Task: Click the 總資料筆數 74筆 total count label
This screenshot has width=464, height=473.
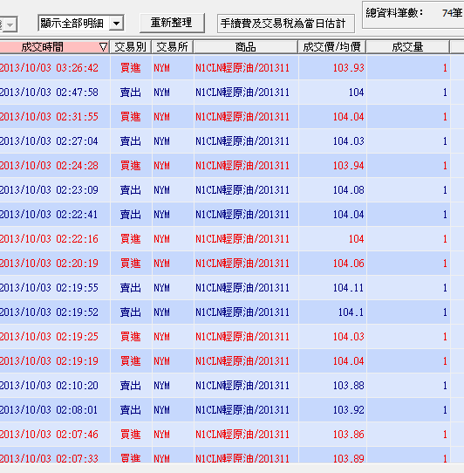Action: pyautogui.click(x=413, y=13)
